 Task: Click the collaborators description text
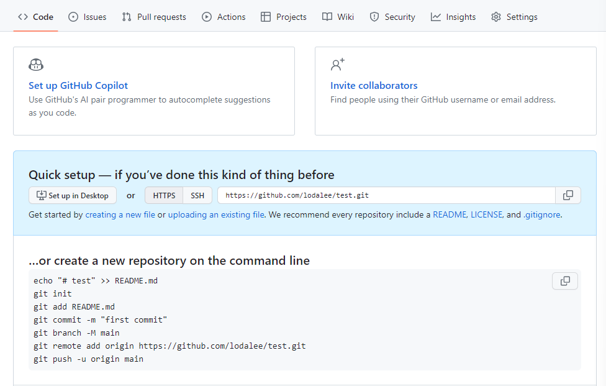click(443, 100)
